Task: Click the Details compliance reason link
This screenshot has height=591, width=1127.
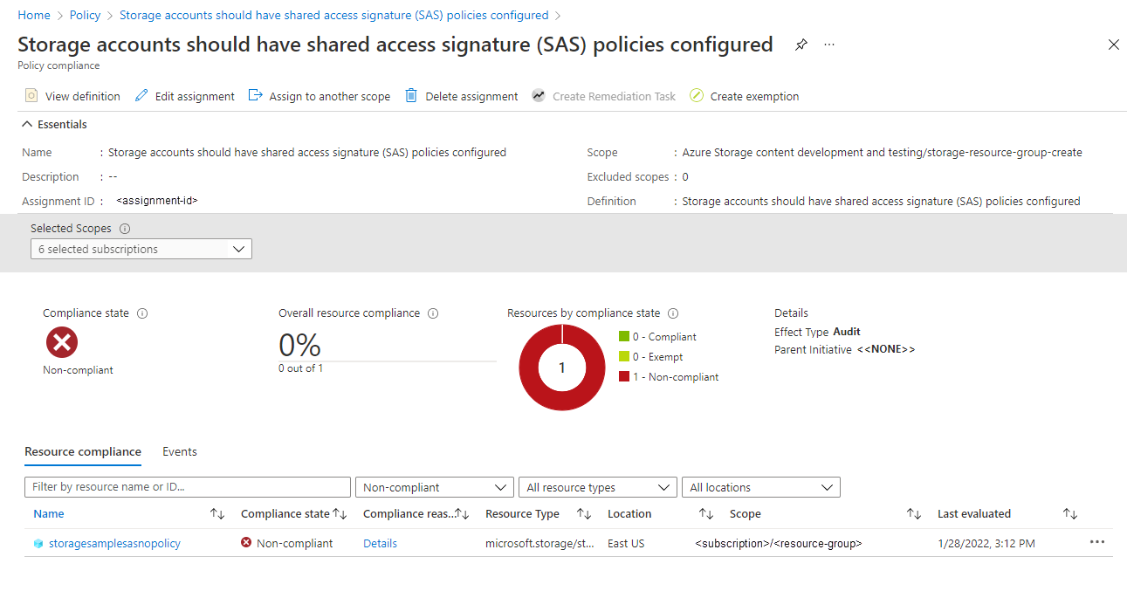Action: [x=380, y=544]
